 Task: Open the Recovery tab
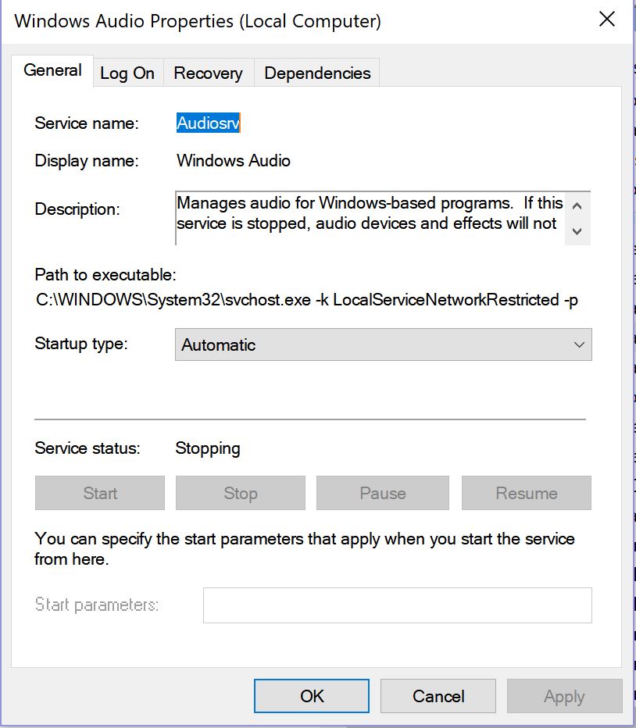208,73
